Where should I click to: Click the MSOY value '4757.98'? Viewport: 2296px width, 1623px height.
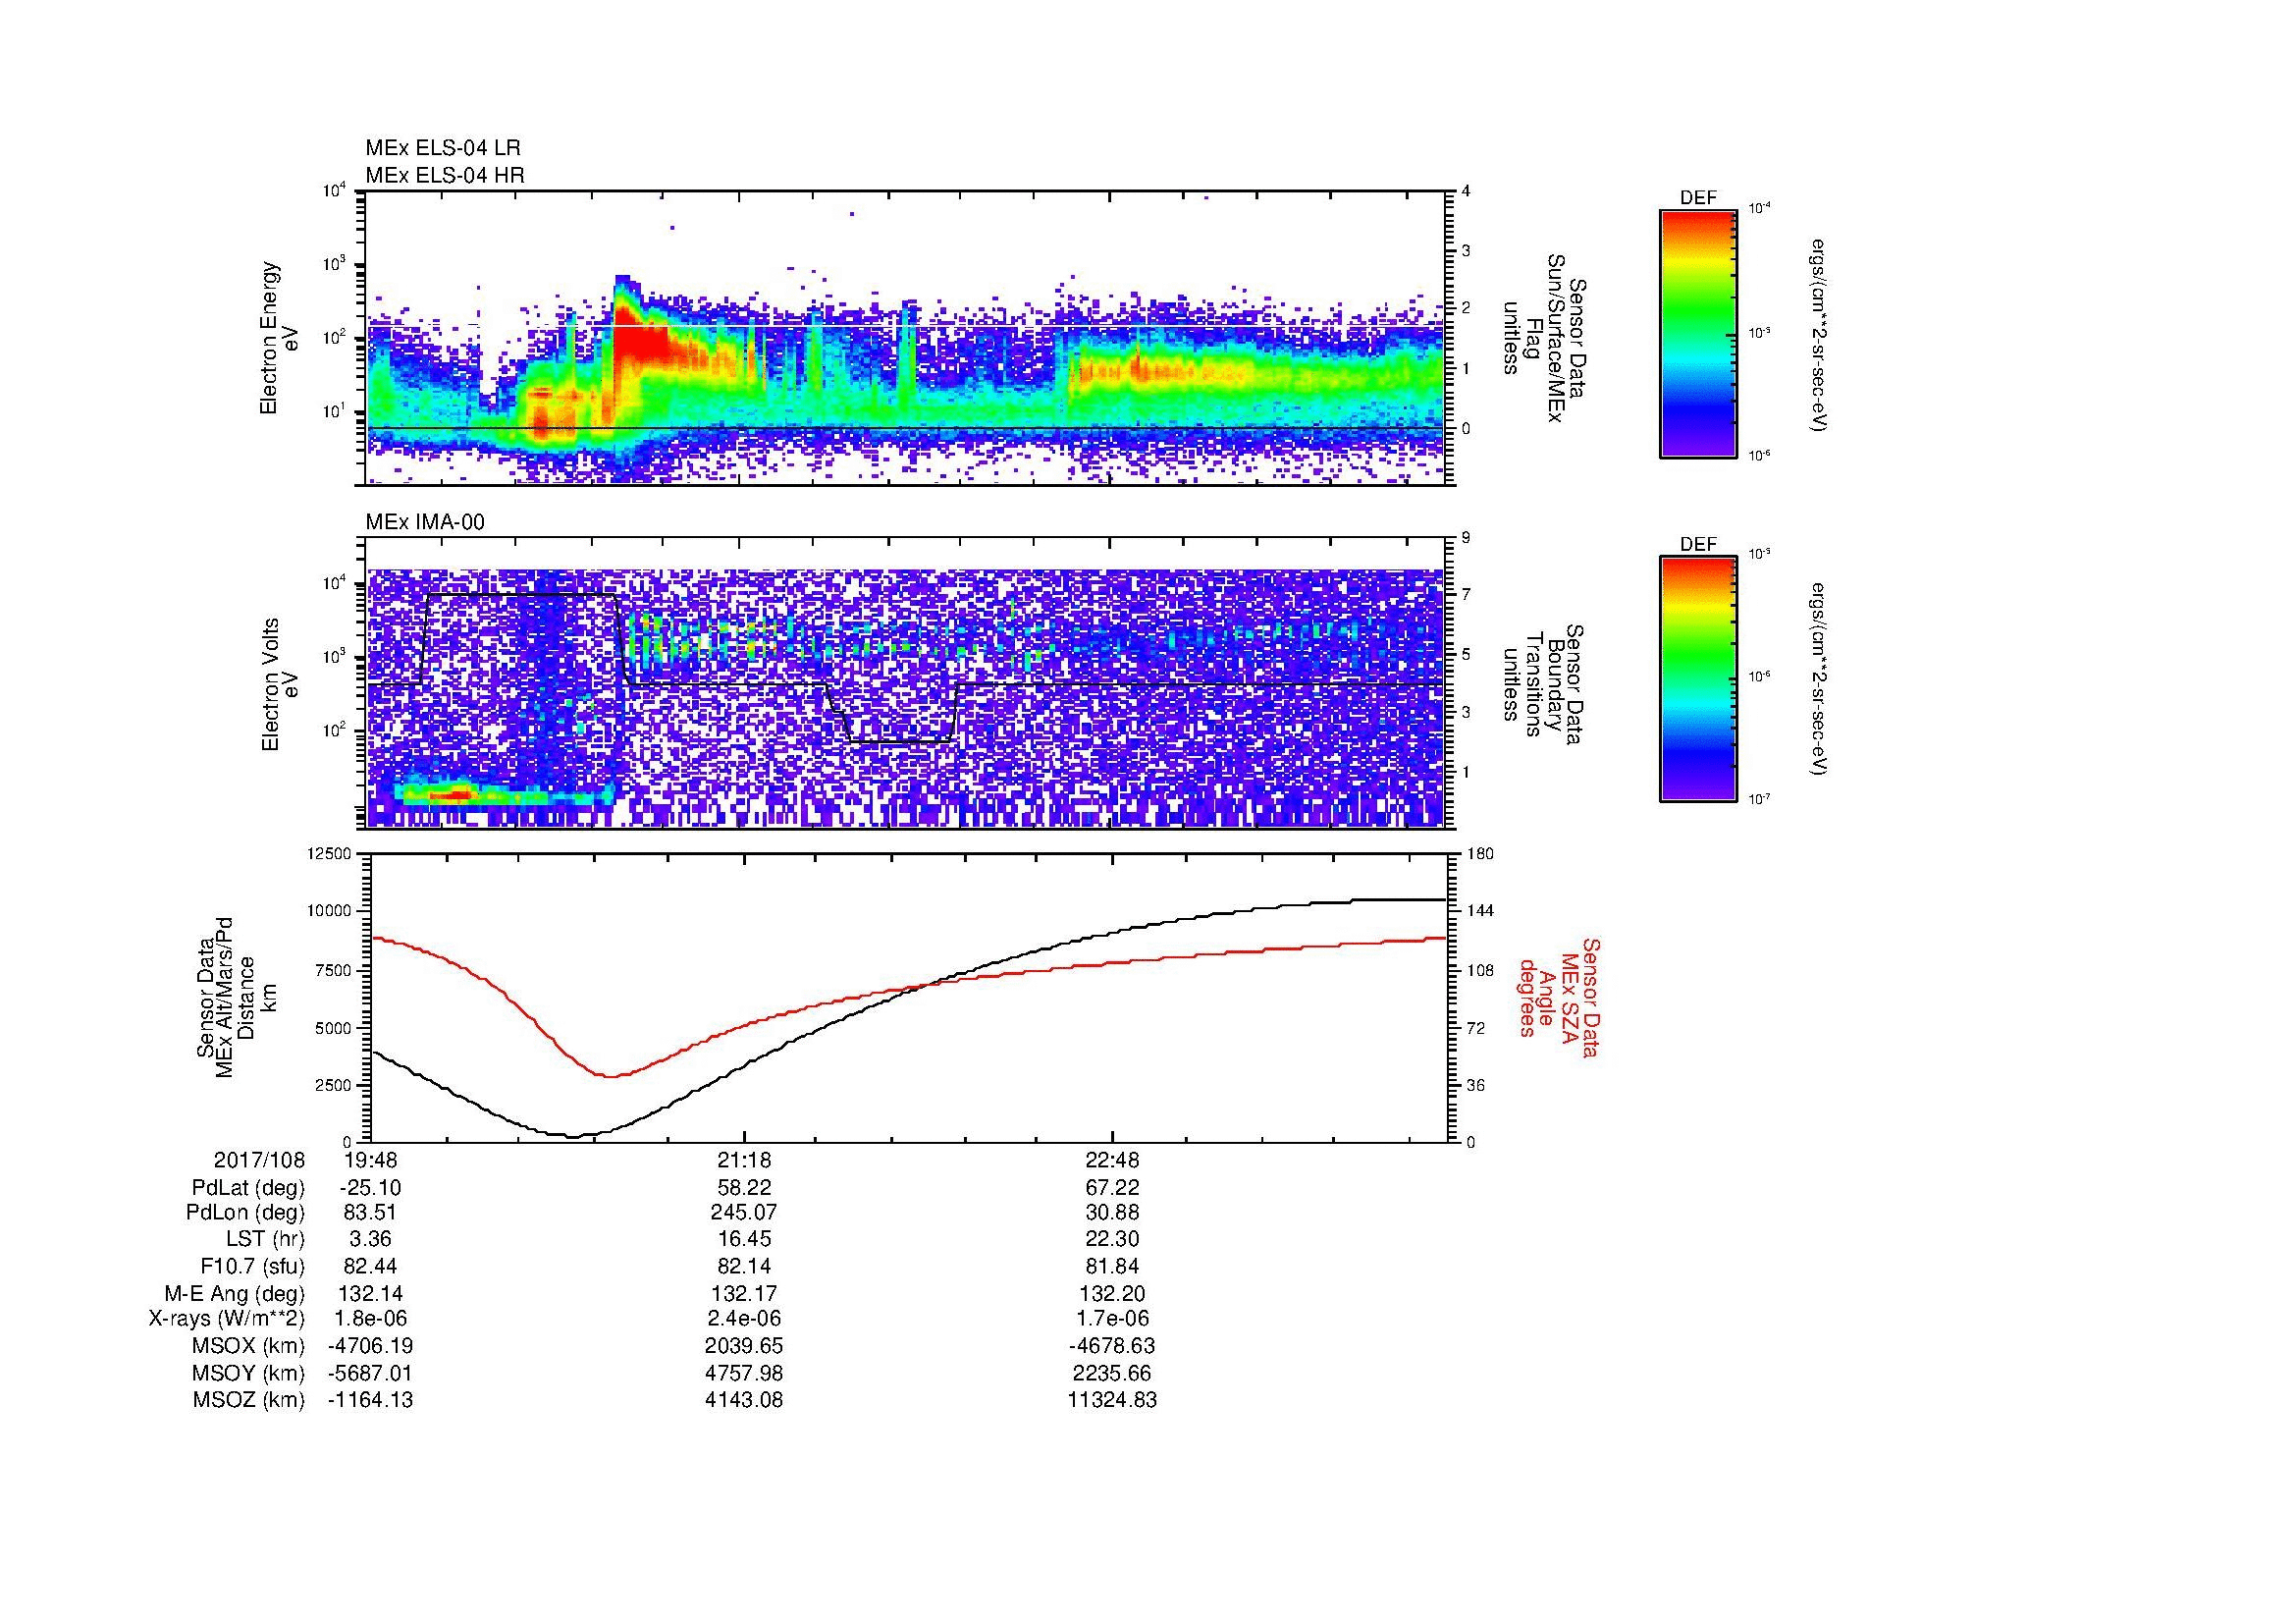[x=743, y=1373]
